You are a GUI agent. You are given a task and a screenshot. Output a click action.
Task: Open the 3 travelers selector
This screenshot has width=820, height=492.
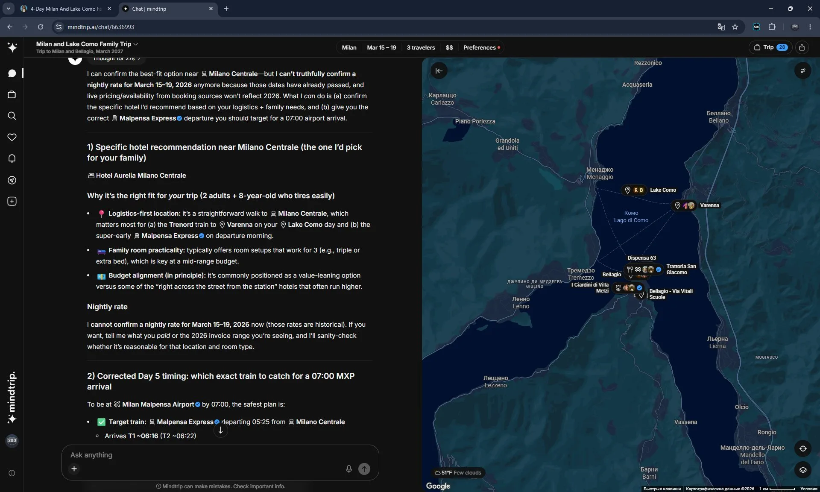click(421, 47)
